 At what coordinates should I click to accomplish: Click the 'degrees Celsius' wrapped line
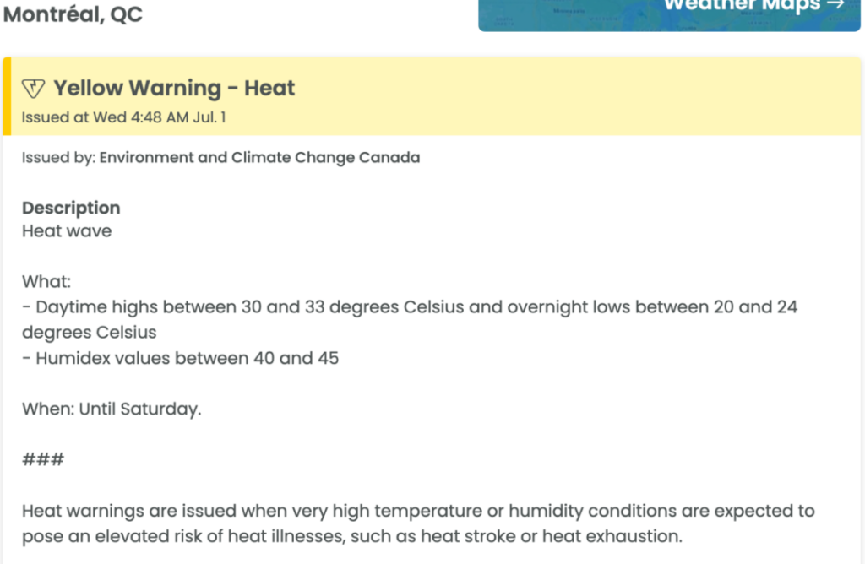(x=90, y=333)
